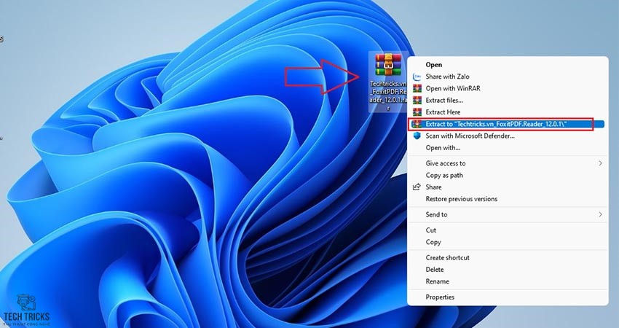Open the Send to submenu
This screenshot has width=619, height=328.
(508, 214)
